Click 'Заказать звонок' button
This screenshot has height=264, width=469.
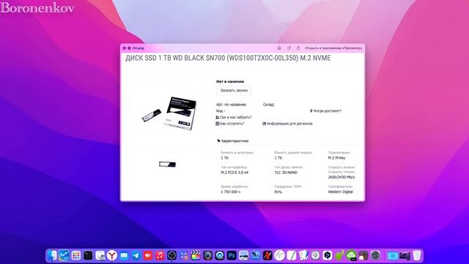click(234, 90)
